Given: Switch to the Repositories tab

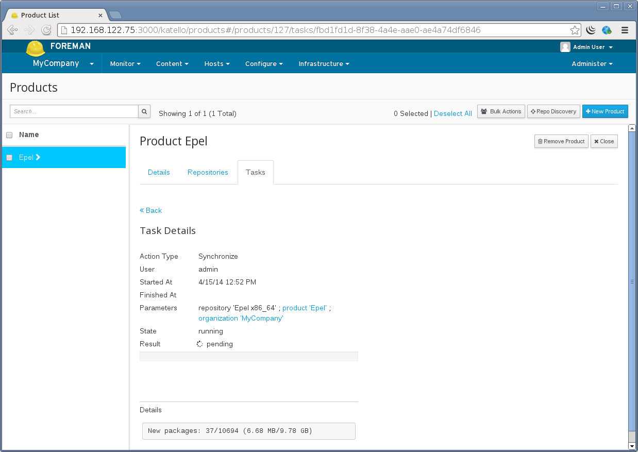Looking at the screenshot, I should click(208, 172).
